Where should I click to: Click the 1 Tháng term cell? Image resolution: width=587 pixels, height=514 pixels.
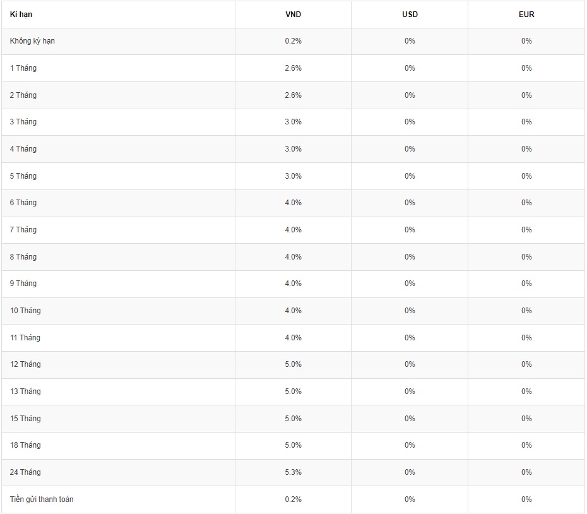pos(23,68)
